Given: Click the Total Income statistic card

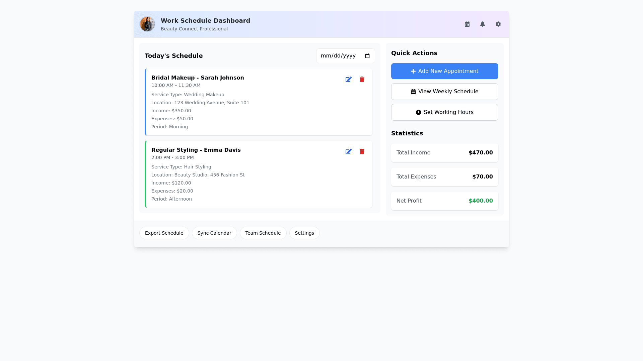Looking at the screenshot, I should tap(444, 153).
